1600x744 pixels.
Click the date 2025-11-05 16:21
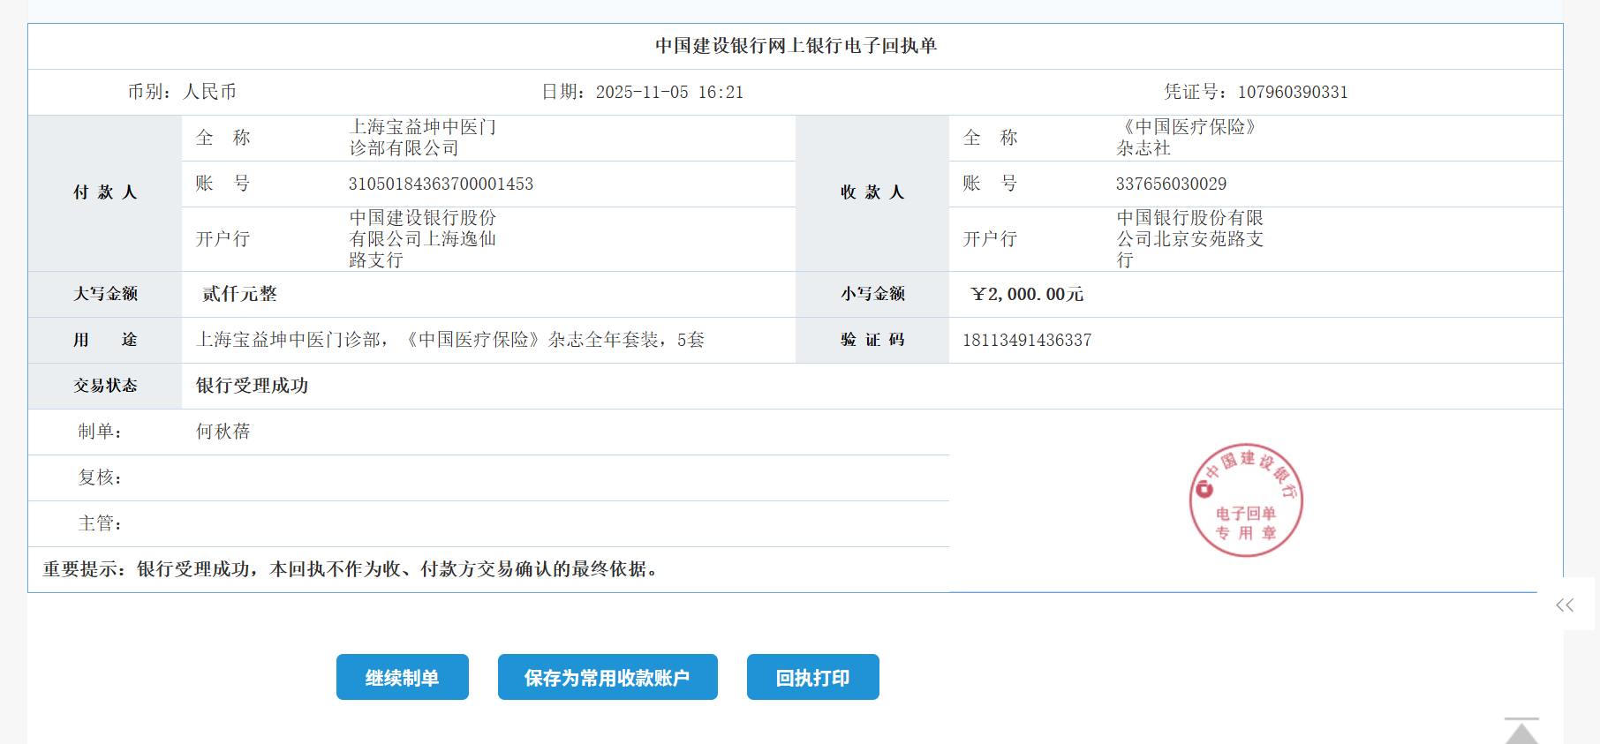tap(668, 92)
